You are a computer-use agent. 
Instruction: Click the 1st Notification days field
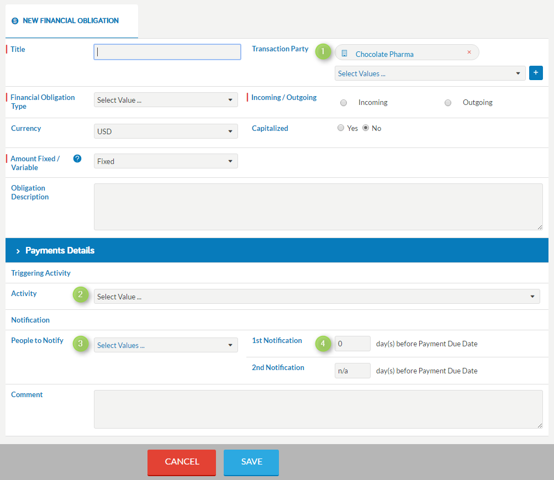coord(352,344)
